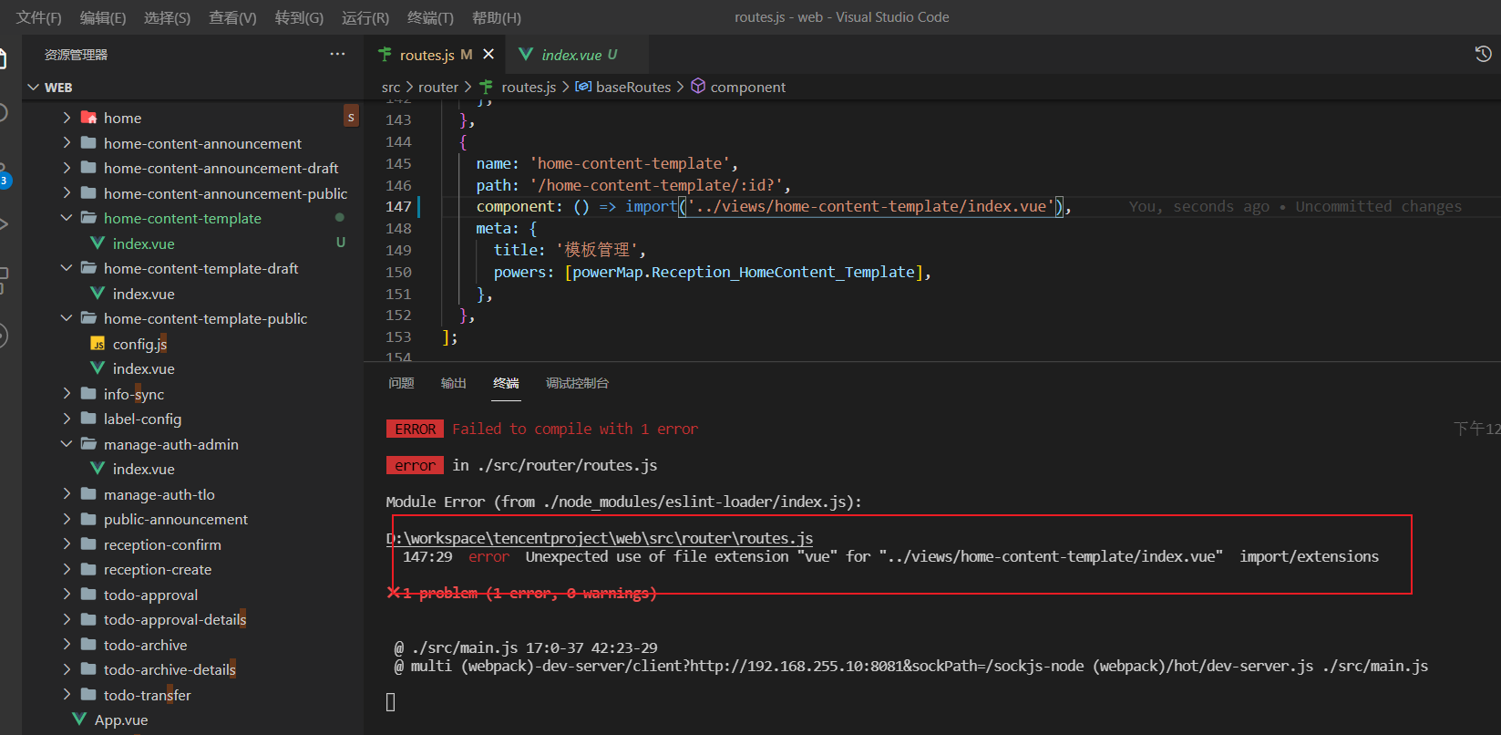Click the routes.js file icon in breadcrumb
The image size is (1501, 735).
point(487,87)
